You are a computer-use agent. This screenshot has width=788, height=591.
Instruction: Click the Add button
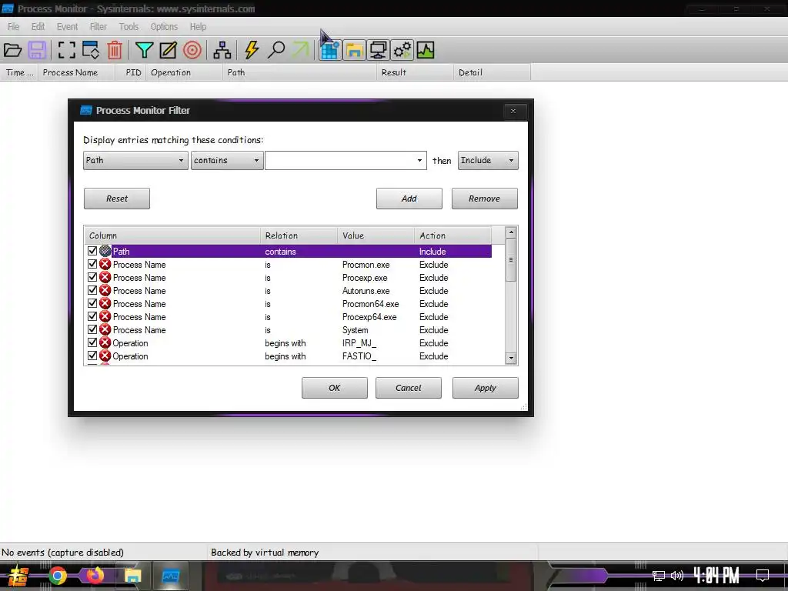point(409,199)
